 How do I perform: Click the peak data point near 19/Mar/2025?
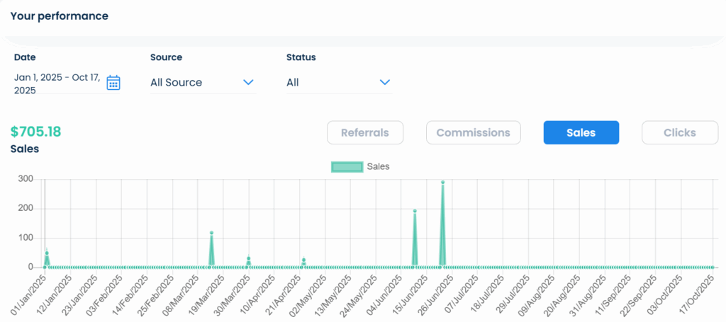[x=211, y=233]
